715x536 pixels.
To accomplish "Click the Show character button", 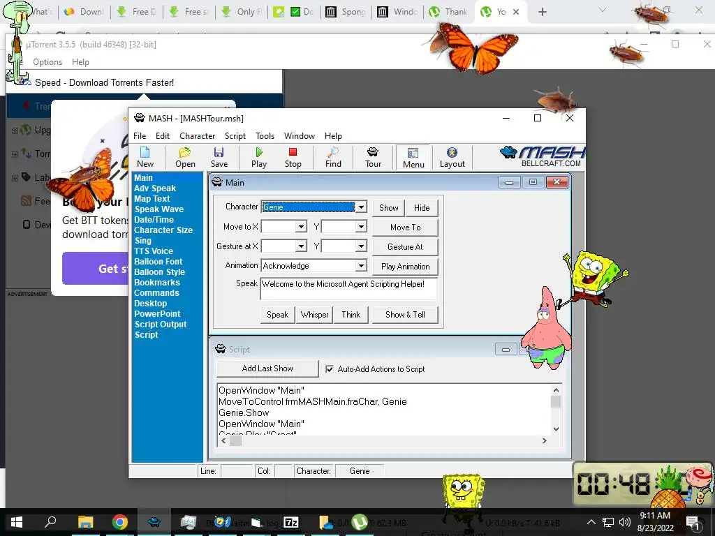I will tap(388, 208).
